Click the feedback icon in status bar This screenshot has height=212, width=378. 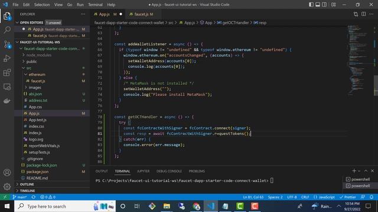click(x=363, y=197)
